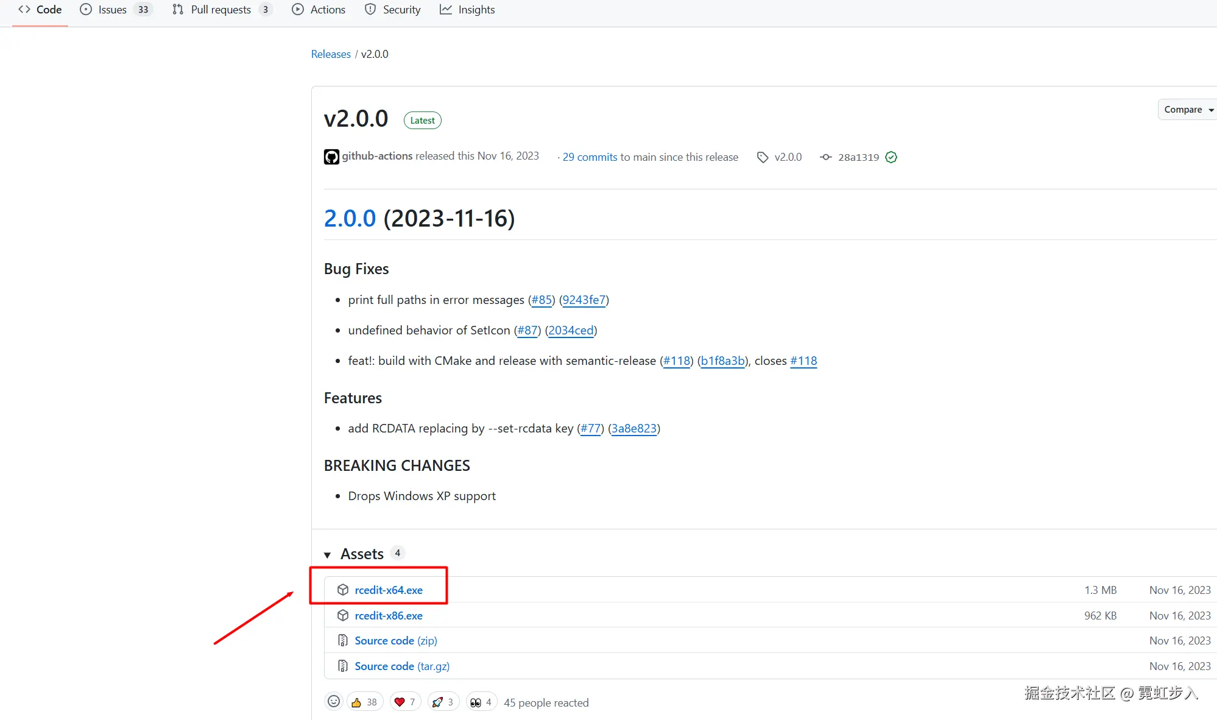This screenshot has width=1217, height=720.
Task: Open the github-actions author link
Action: 377,156
